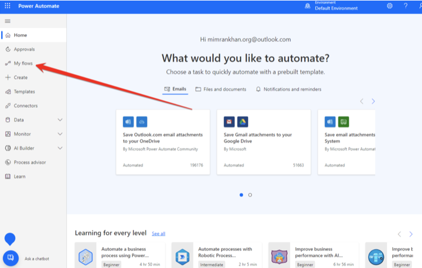Show previous template cards arrow

pos(362,101)
